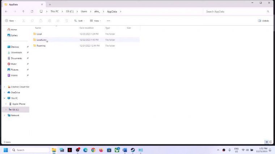Sort by the Date modified column header
This screenshot has height=154, width=275.
coord(86,28)
